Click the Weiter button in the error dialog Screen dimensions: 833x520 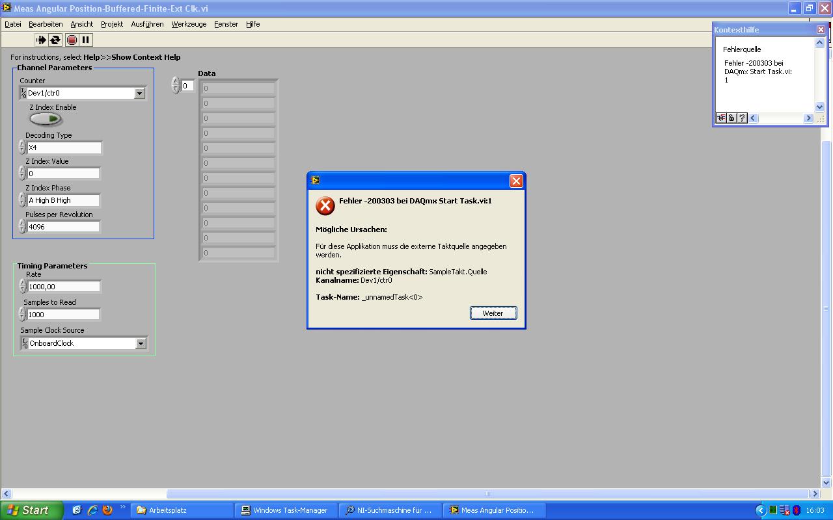[493, 313]
